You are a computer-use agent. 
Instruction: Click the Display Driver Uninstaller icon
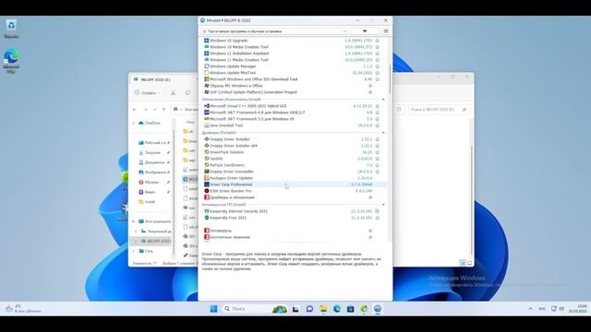pyautogui.click(x=207, y=172)
